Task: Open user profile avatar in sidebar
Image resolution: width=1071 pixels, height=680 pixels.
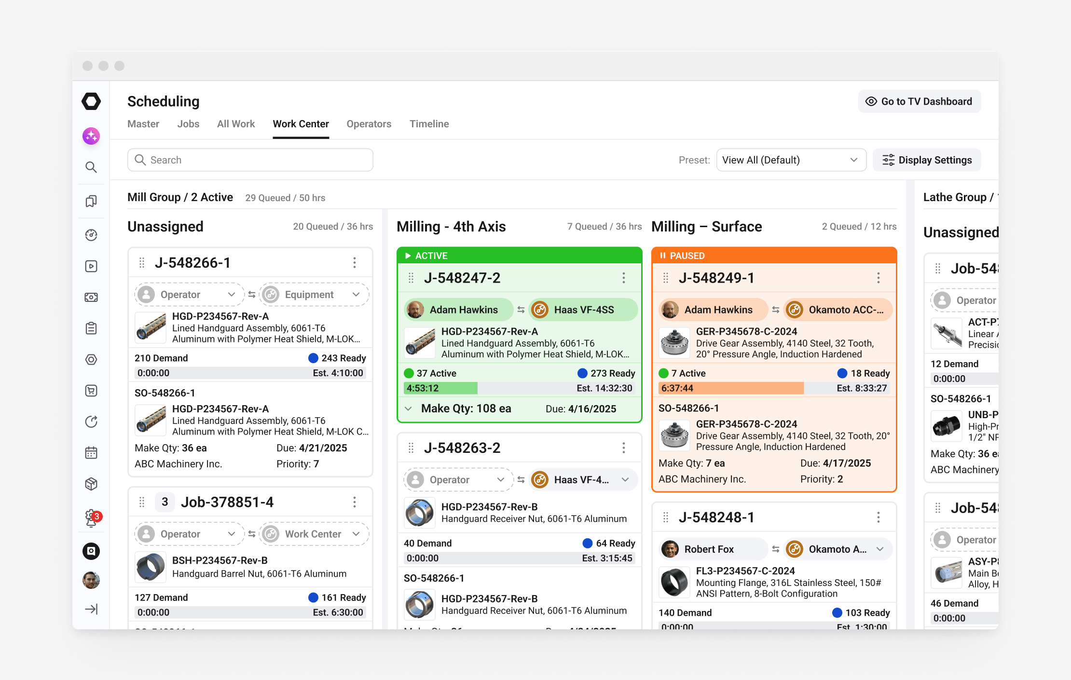Action: coord(91,580)
